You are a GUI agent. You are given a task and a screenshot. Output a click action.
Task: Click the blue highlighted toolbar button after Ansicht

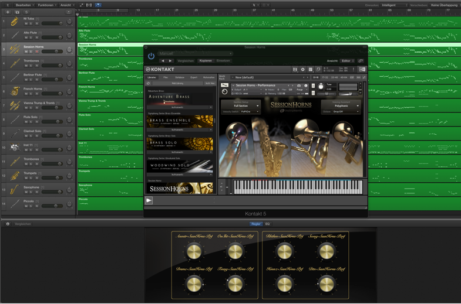click(98, 5)
